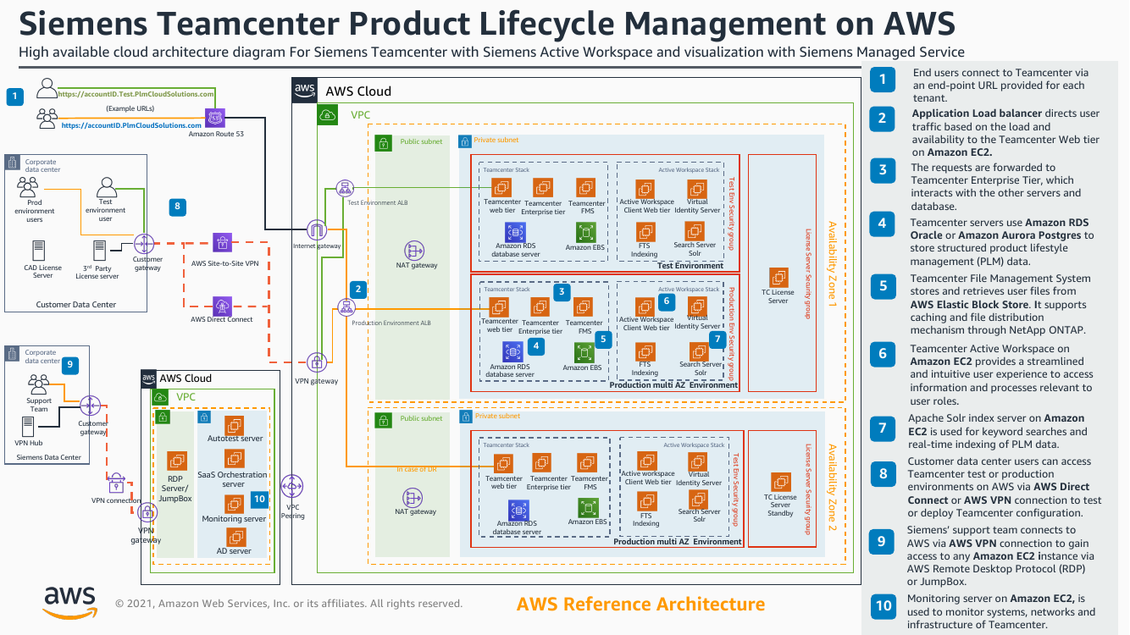Open the accountID.Test.PlmCloudSolutions.com example URL
This screenshot has height=635, width=1130.
[x=136, y=94]
